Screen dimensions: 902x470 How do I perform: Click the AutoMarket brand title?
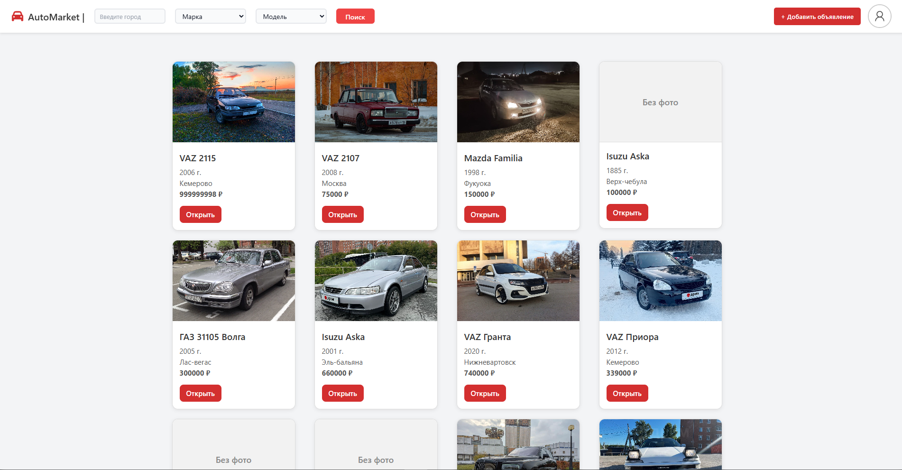pyautogui.click(x=54, y=17)
